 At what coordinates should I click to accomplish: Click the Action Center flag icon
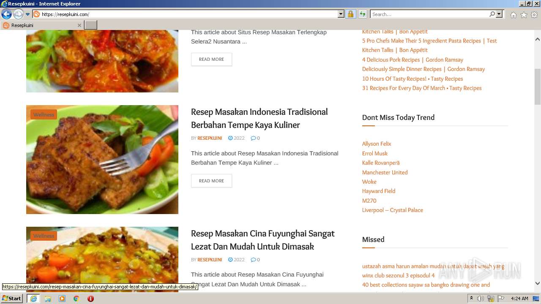501,299
